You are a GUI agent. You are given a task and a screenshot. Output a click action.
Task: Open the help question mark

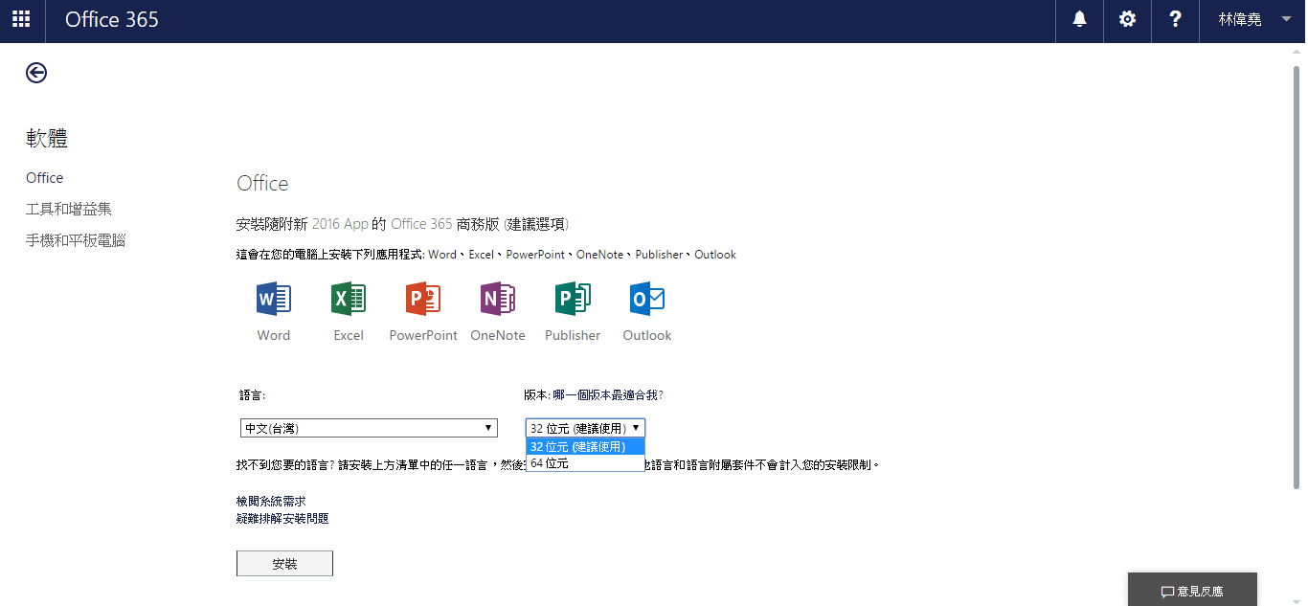point(1176,19)
